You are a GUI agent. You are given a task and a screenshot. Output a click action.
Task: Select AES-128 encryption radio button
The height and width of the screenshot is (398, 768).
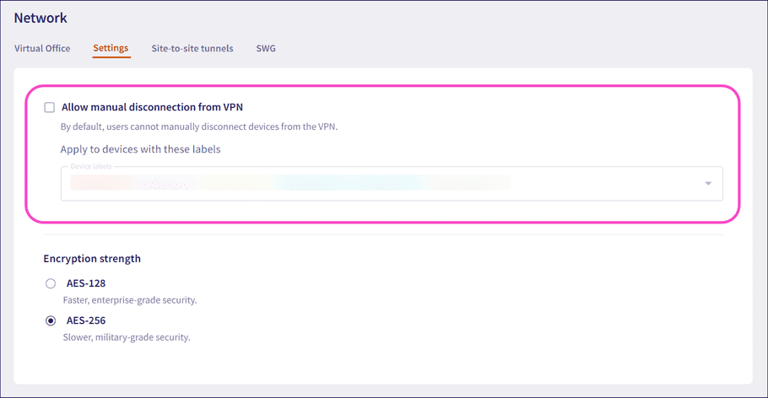[x=51, y=283]
